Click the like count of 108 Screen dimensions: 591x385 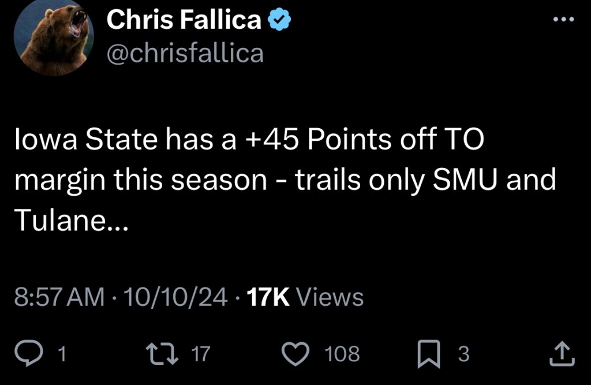click(x=342, y=354)
